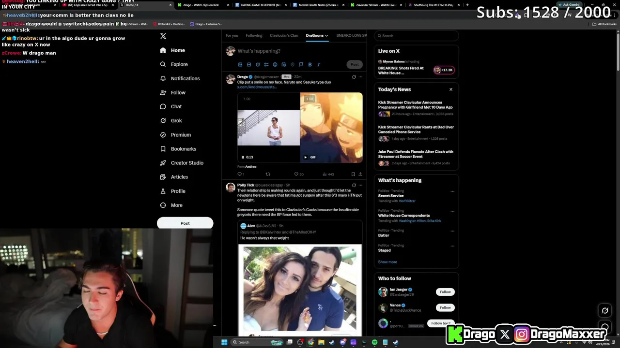The image size is (620, 348).
Task: Reply to Drago's post
Action: 240,174
